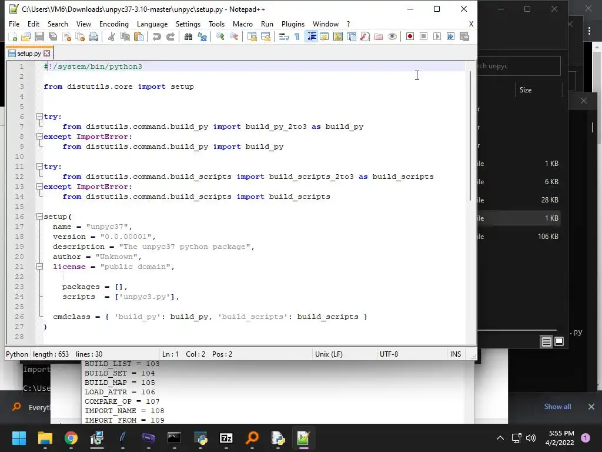Open Find with the binoculars icon
The image size is (602, 452).
(188, 36)
